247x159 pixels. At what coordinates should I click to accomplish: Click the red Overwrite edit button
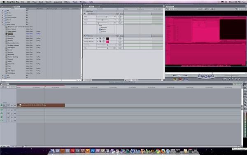(x=180, y=79)
